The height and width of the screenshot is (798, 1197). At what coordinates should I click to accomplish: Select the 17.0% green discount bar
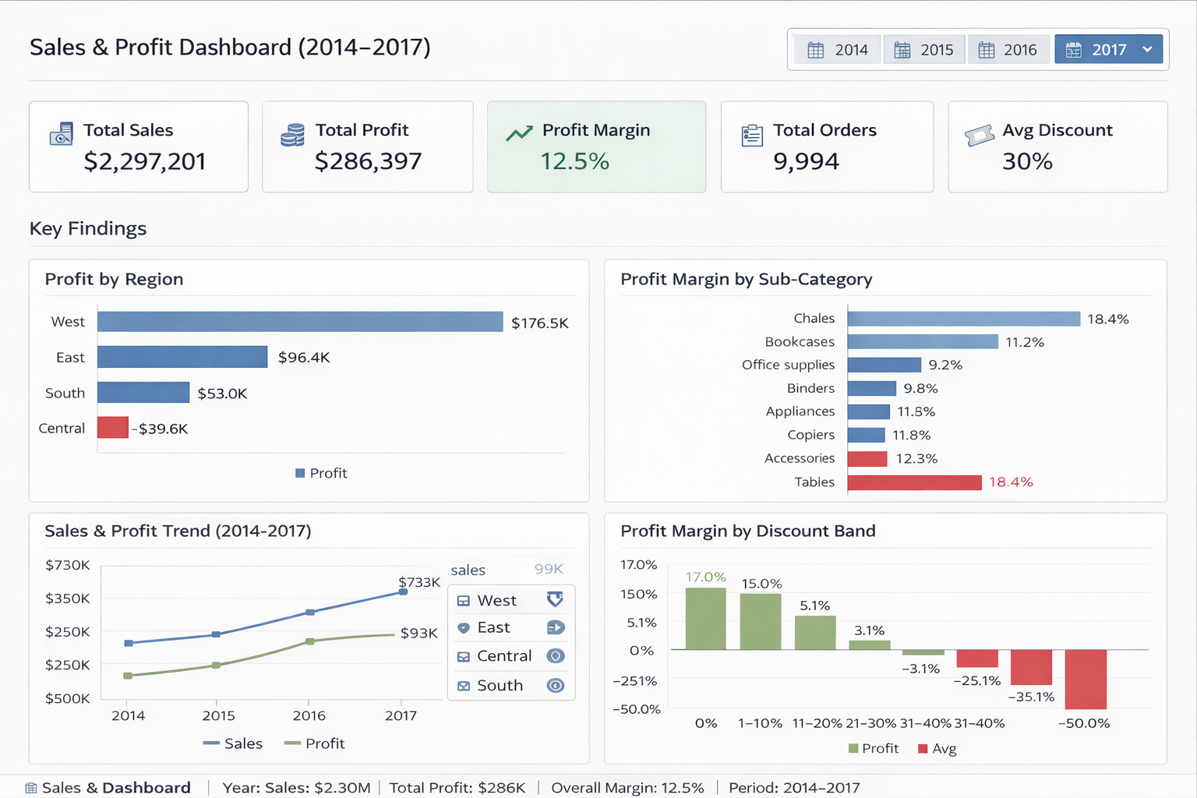pos(706,619)
